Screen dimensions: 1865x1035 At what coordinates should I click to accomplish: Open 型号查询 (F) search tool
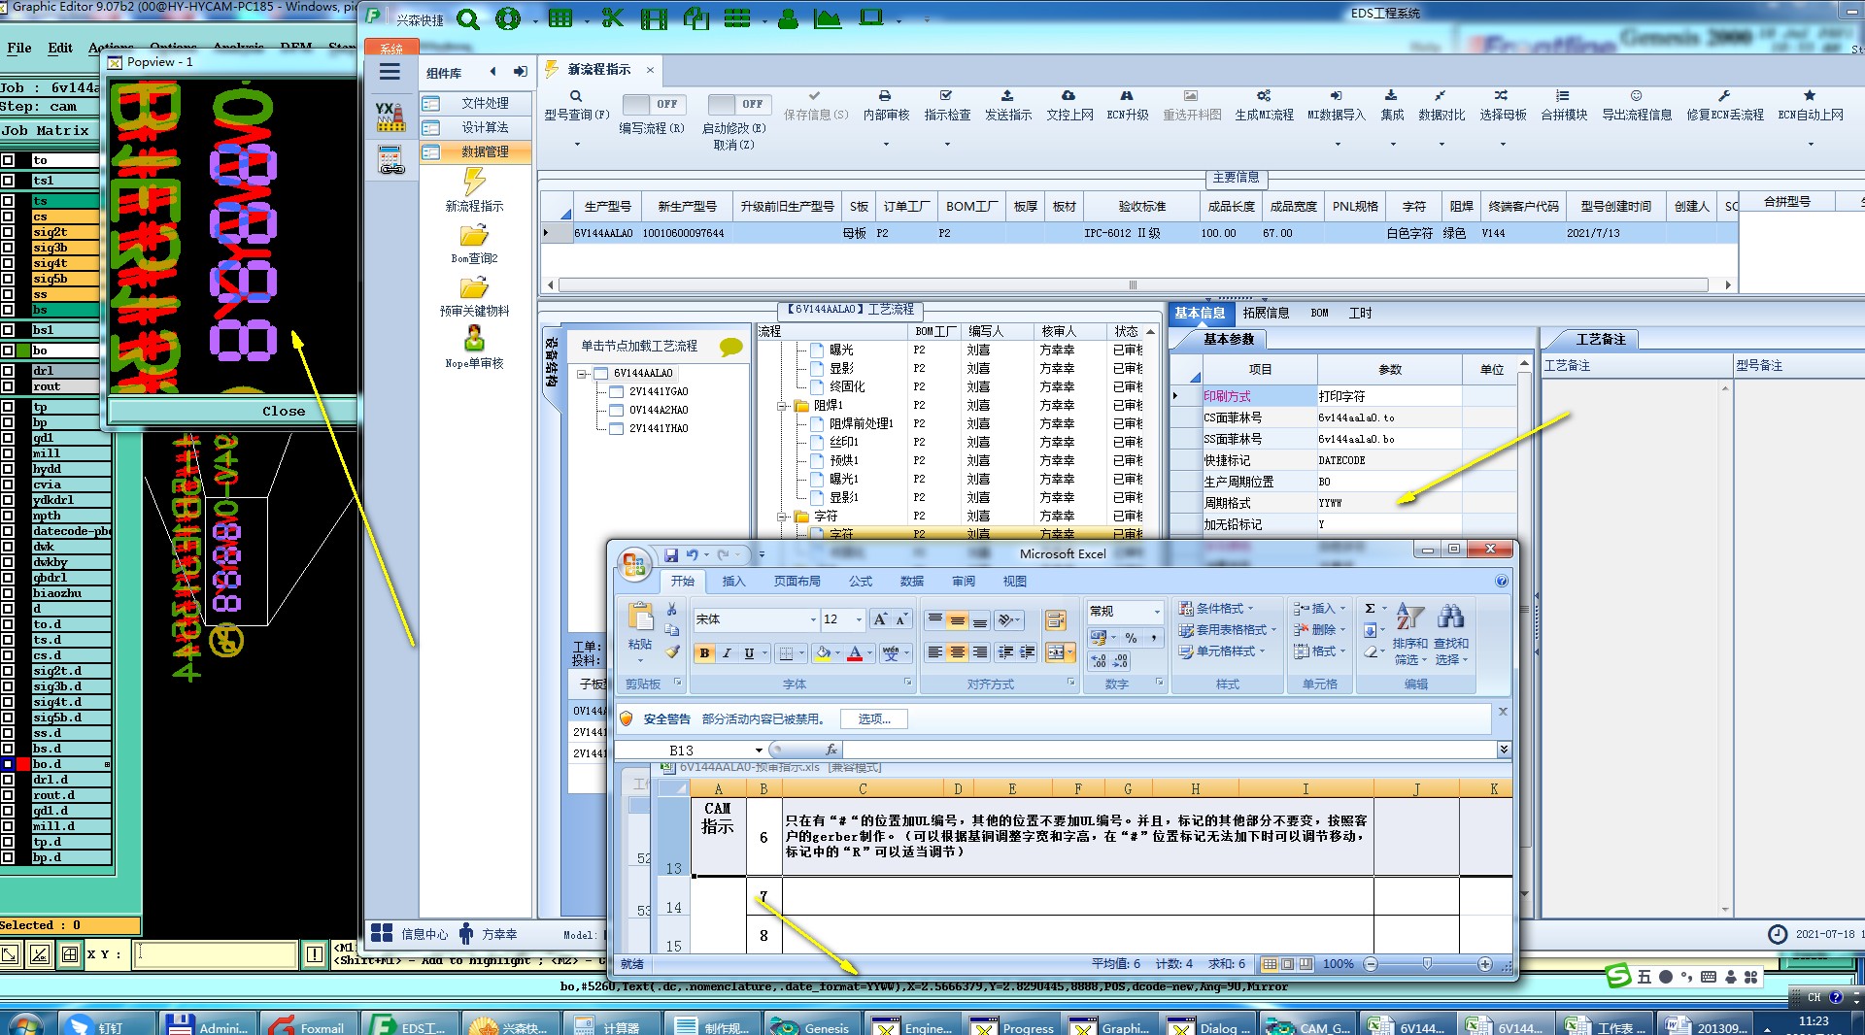click(576, 105)
